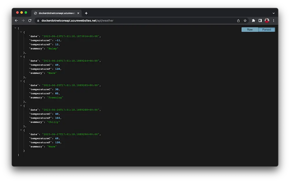Reload the weather API page

pos(30,20)
